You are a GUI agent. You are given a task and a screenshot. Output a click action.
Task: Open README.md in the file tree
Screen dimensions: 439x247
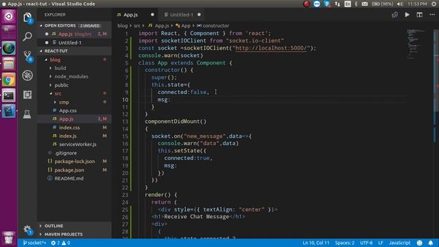click(74, 178)
